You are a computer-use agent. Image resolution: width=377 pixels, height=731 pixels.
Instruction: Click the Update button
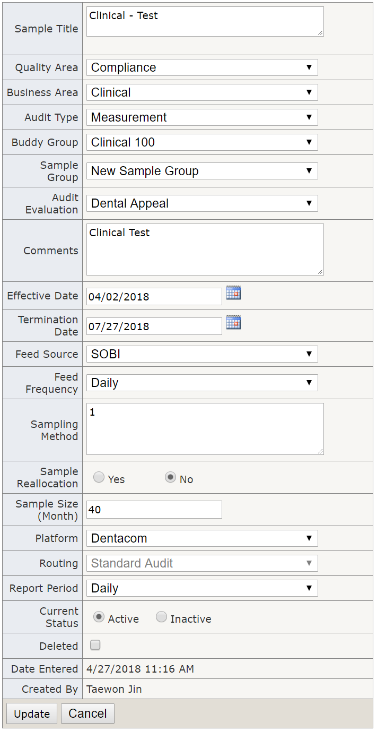32,714
